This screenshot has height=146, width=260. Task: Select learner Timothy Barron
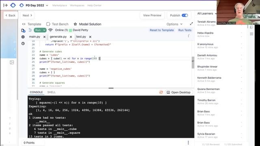pyautogui.click(x=208, y=102)
